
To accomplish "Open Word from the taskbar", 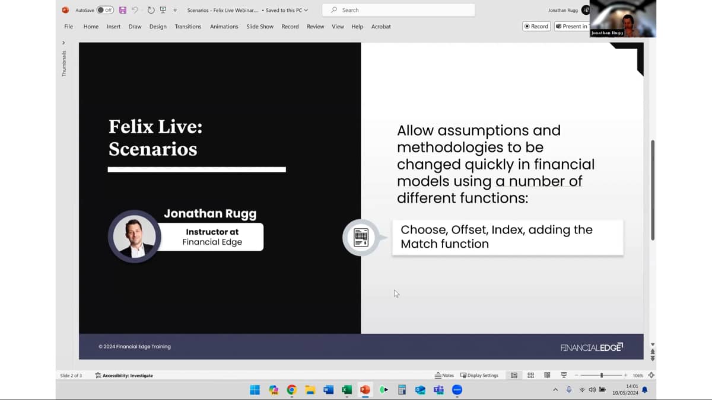I will click(x=328, y=389).
